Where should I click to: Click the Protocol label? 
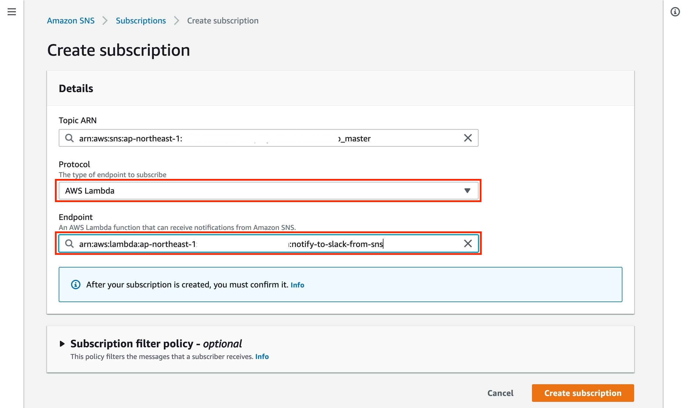point(74,164)
